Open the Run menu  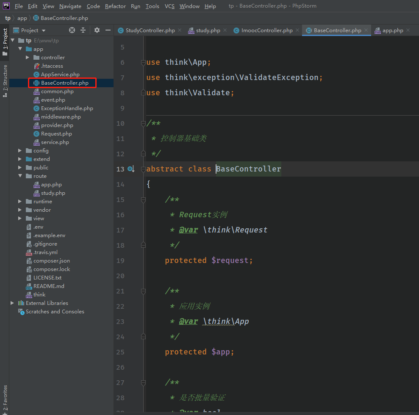pyautogui.click(x=136, y=6)
